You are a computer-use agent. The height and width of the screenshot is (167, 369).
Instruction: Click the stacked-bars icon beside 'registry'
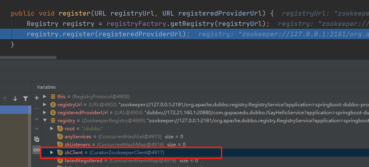point(53,121)
